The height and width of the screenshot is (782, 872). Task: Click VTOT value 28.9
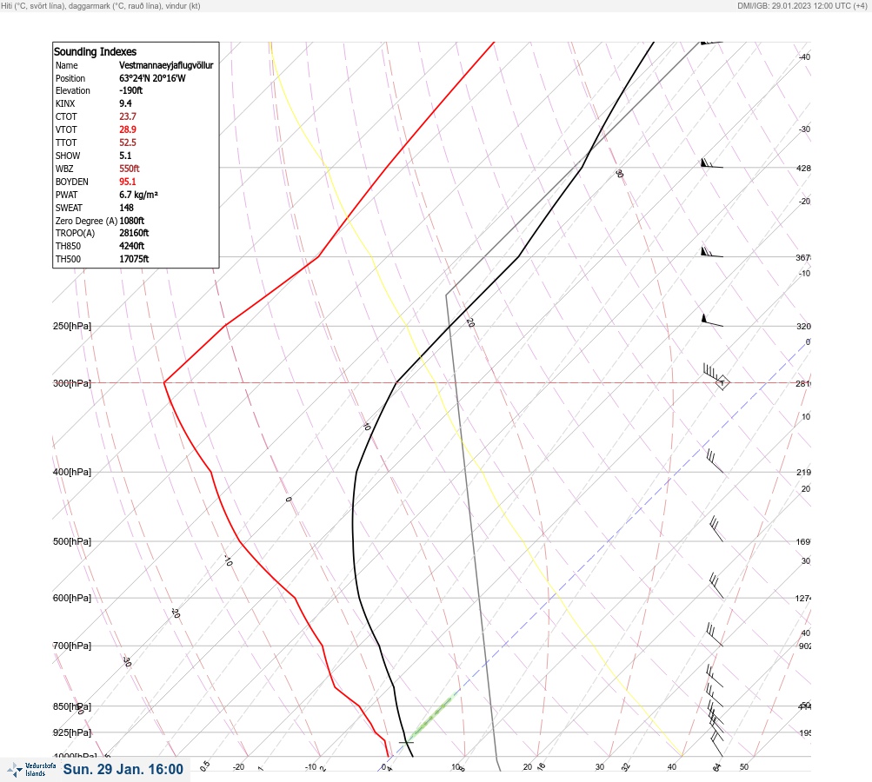pyautogui.click(x=127, y=129)
